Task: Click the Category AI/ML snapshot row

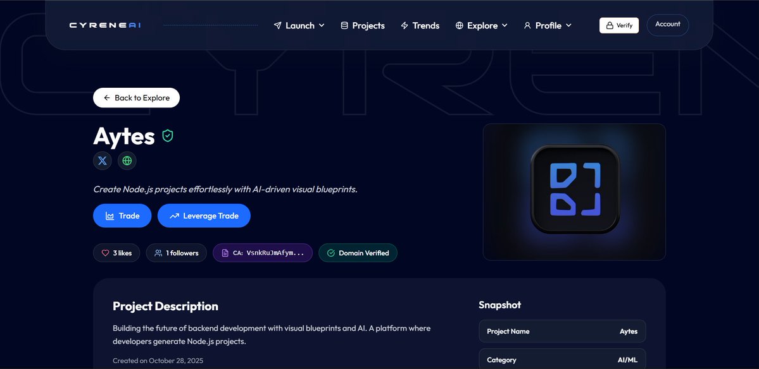Action: pos(562,359)
